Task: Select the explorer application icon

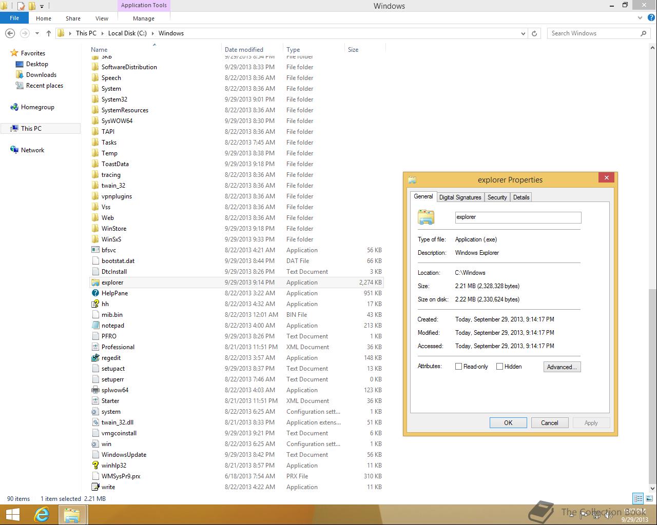Action: [x=95, y=282]
